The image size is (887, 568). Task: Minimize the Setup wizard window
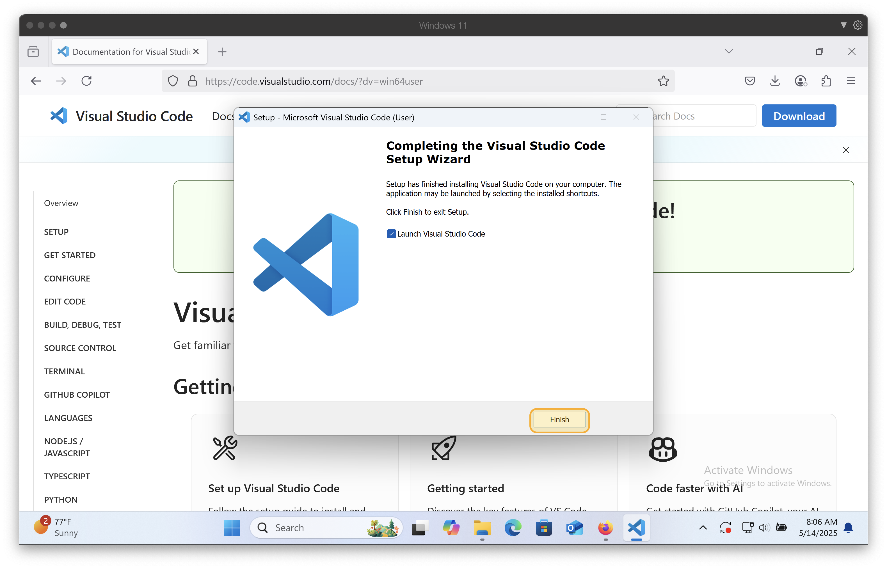pyautogui.click(x=571, y=117)
